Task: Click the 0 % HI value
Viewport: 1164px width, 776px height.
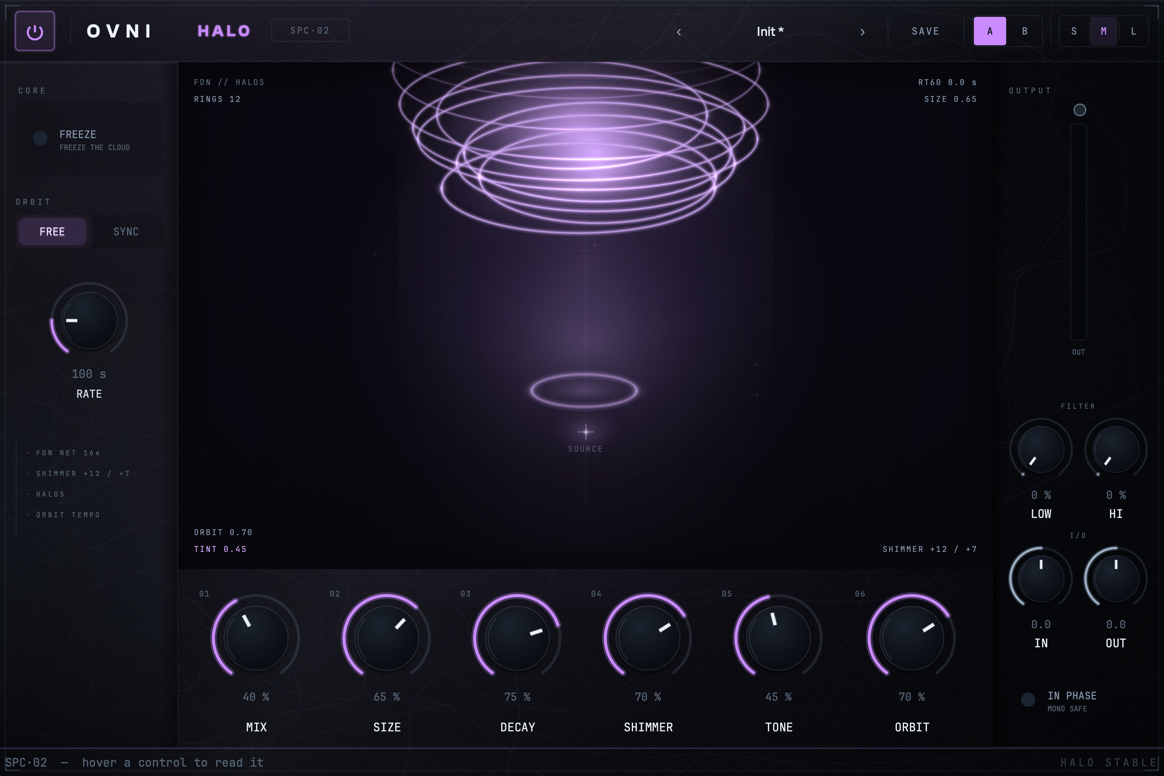Action: coord(1115,495)
